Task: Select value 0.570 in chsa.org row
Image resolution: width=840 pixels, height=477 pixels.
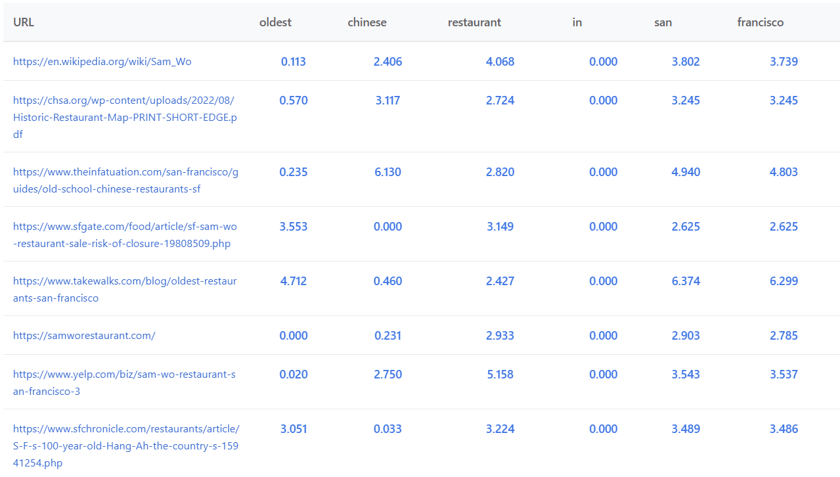Action: pyautogui.click(x=294, y=101)
